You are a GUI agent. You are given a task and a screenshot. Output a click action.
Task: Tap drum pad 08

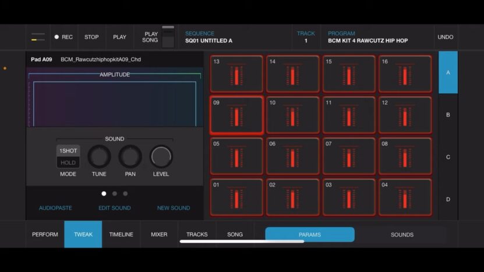[x=405, y=156]
